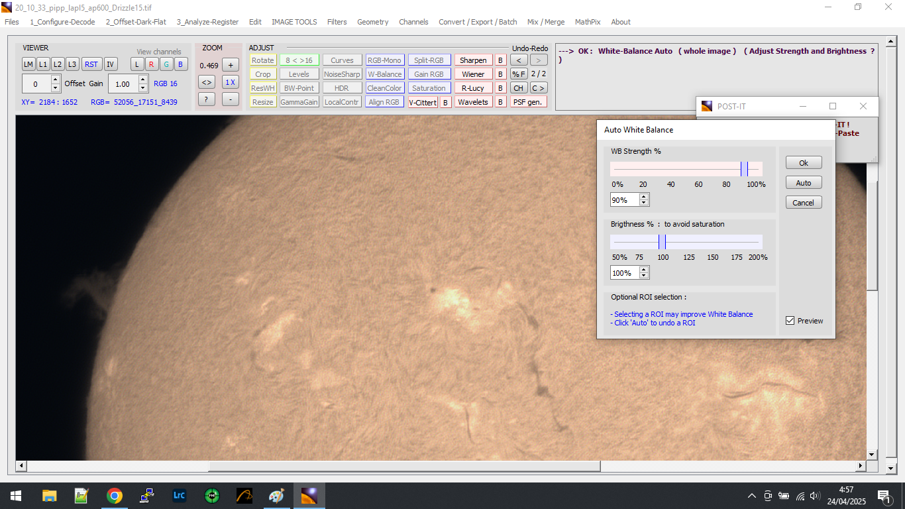Click the B button next to Wiener

[x=501, y=74]
